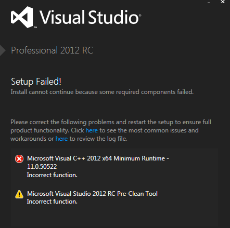Click the 'Please correct the following problems' paragraph

point(111,130)
